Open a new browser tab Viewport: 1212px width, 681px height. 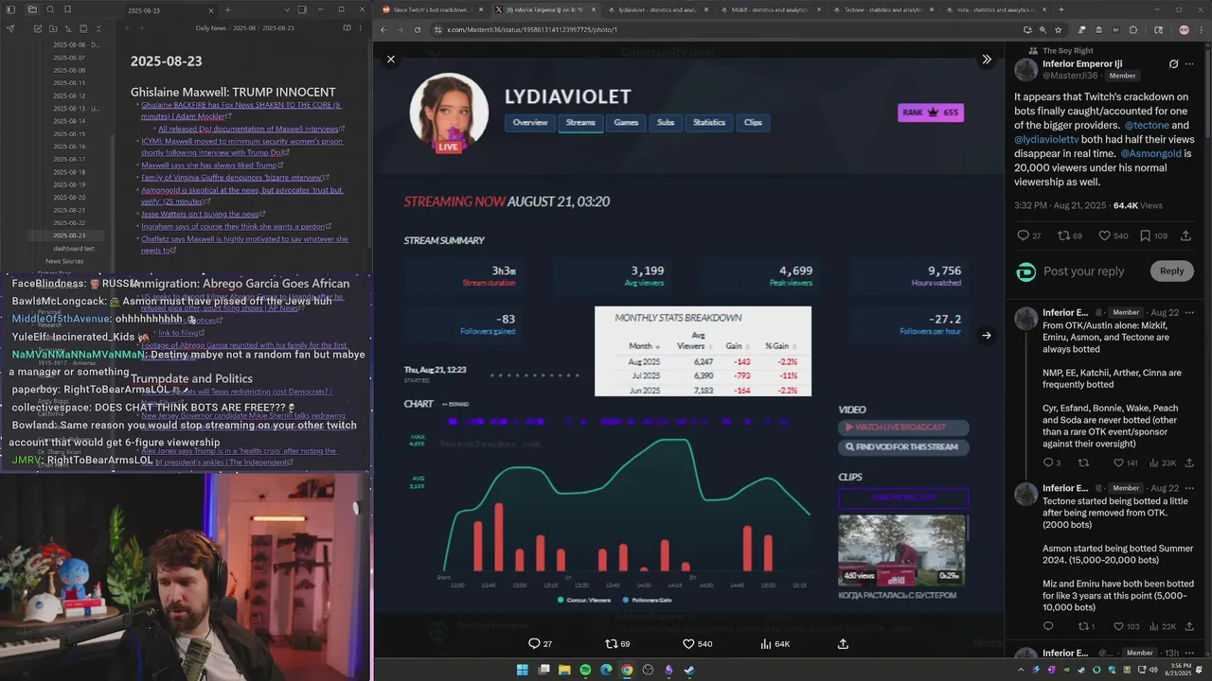point(1060,9)
